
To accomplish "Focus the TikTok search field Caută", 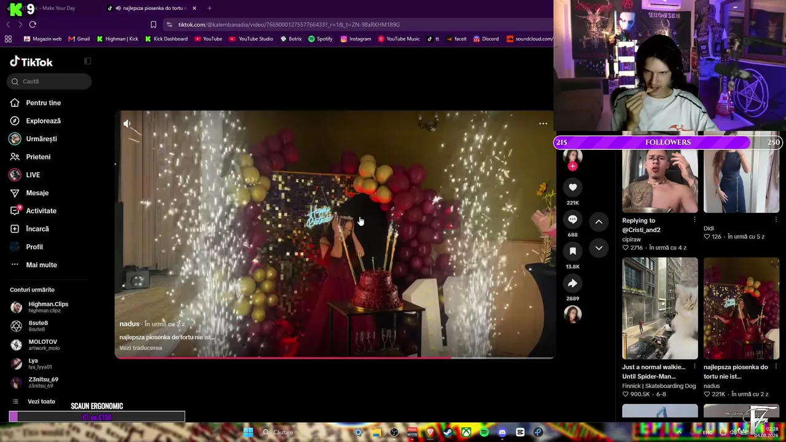I will coord(49,81).
